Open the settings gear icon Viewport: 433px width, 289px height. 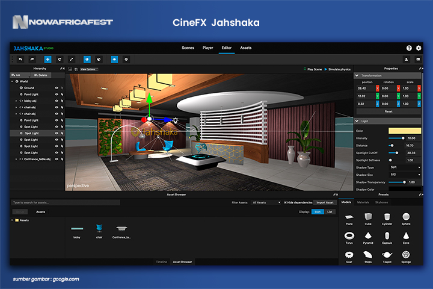point(419,48)
